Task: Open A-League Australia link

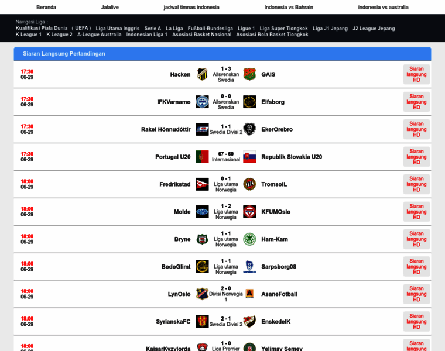Action: [x=100, y=35]
